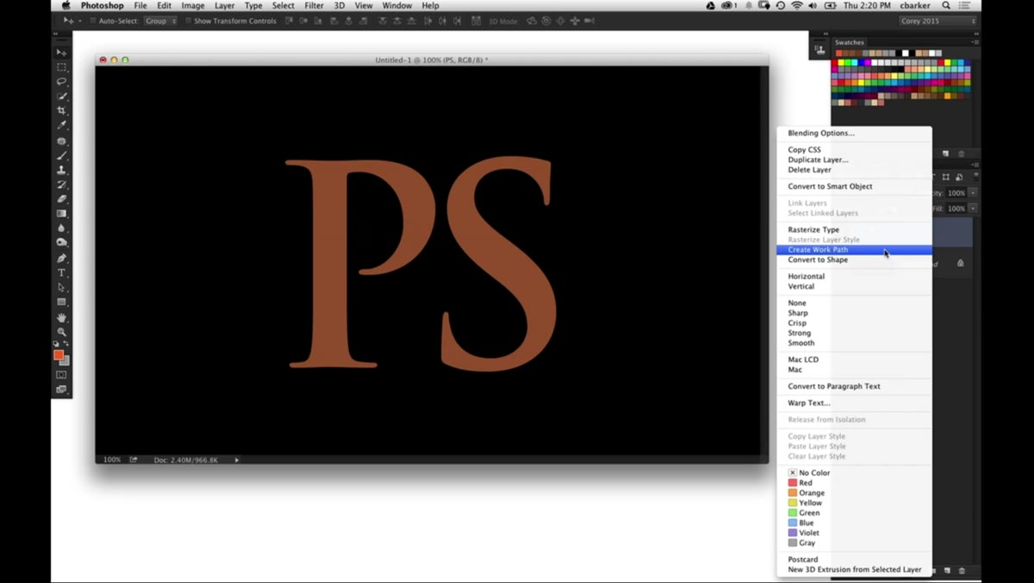The width and height of the screenshot is (1034, 583).
Task: Select the Move tool in the toolbox
Action: [x=61, y=53]
